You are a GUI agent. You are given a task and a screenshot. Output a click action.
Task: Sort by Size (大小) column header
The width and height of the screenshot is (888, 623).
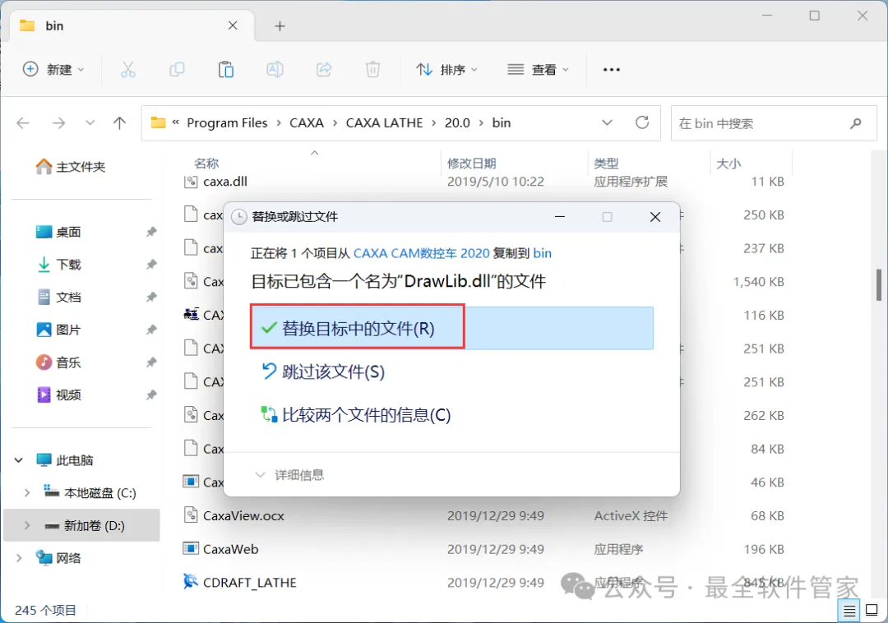point(728,164)
